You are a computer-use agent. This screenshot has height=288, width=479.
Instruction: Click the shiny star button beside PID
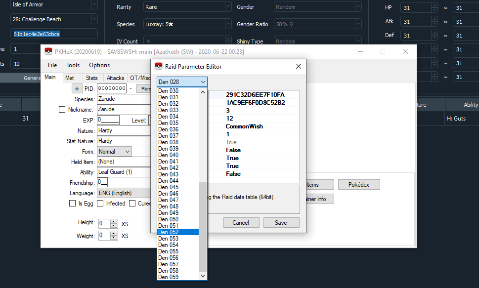(x=77, y=88)
